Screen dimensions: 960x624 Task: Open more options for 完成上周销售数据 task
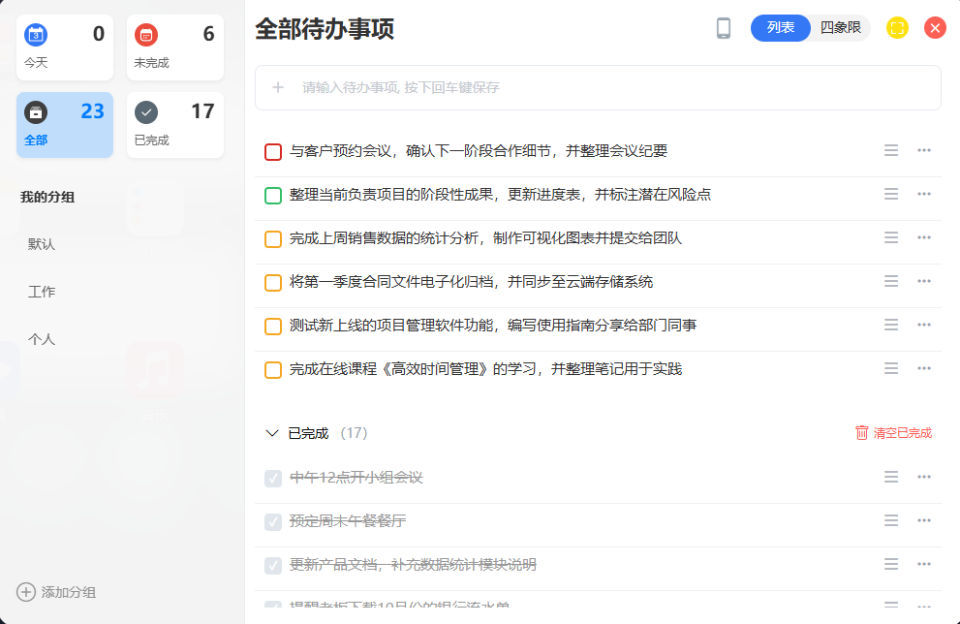(924, 237)
